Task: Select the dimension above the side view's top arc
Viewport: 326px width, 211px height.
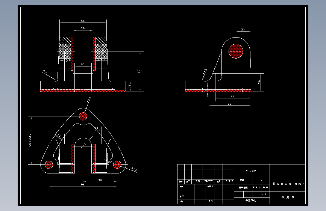Action: [243, 30]
